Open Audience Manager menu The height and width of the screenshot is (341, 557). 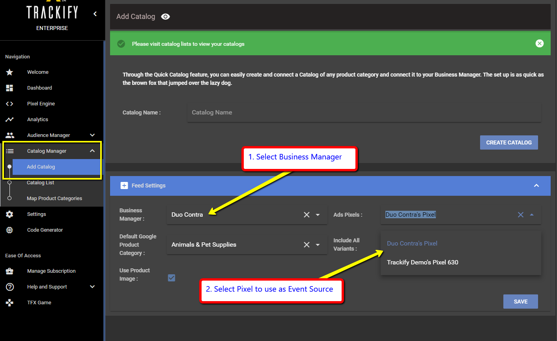pyautogui.click(x=49, y=135)
